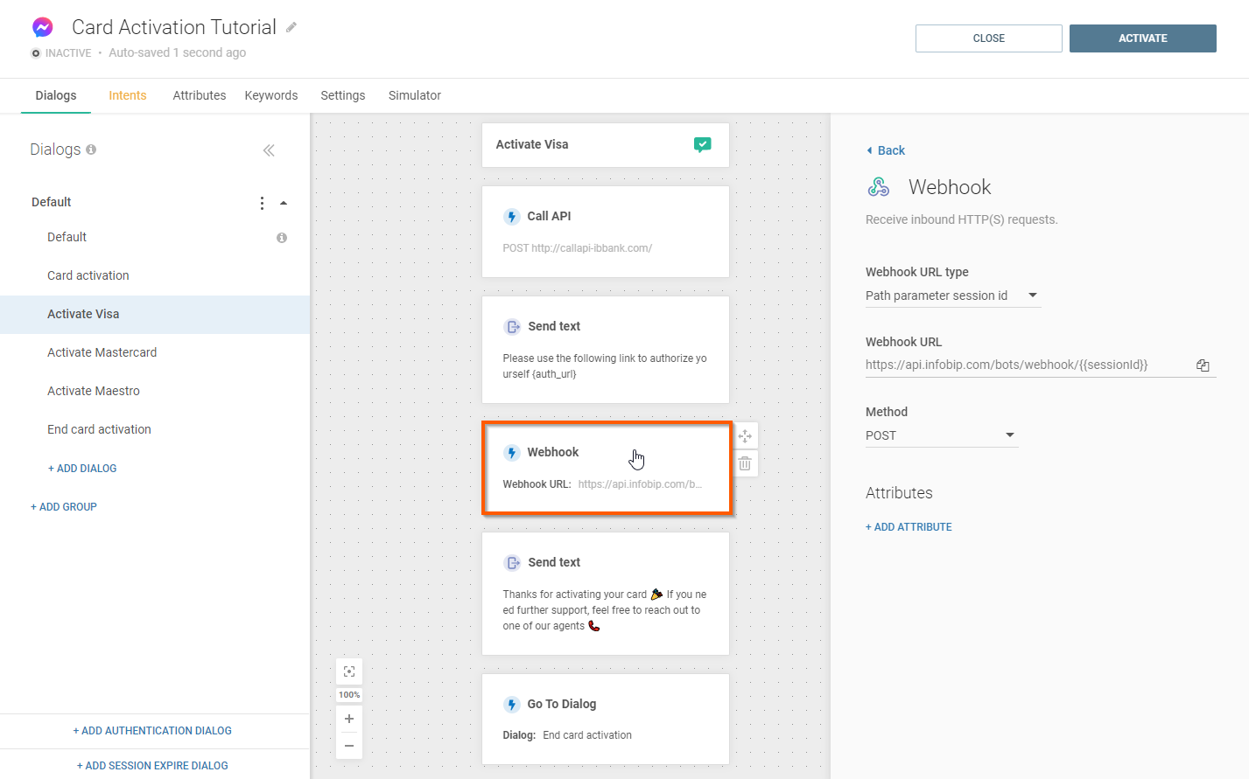The image size is (1249, 779).
Task: Click the Webhook URL input field
Action: click(1024, 365)
